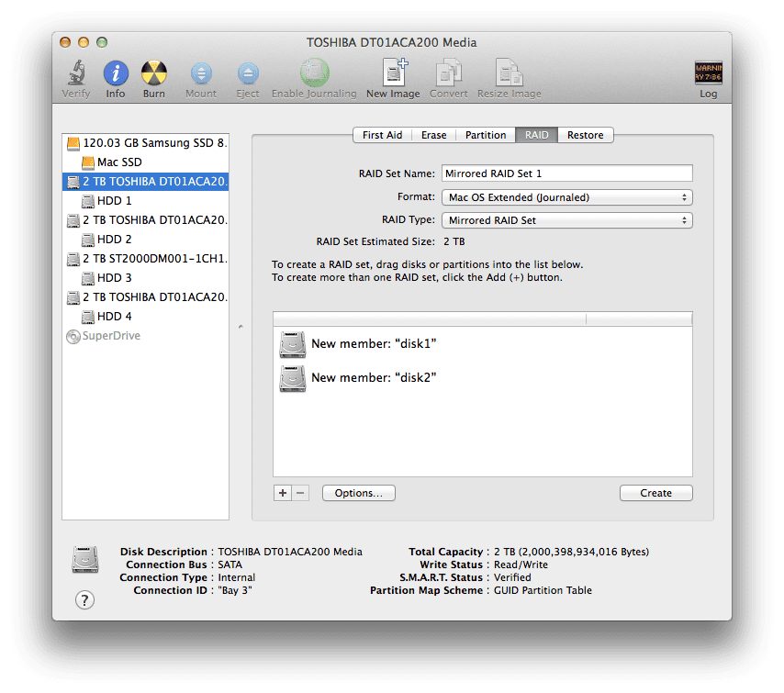This screenshot has height=693, width=784.
Task: Switch to the First Aid tab
Action: 383,135
